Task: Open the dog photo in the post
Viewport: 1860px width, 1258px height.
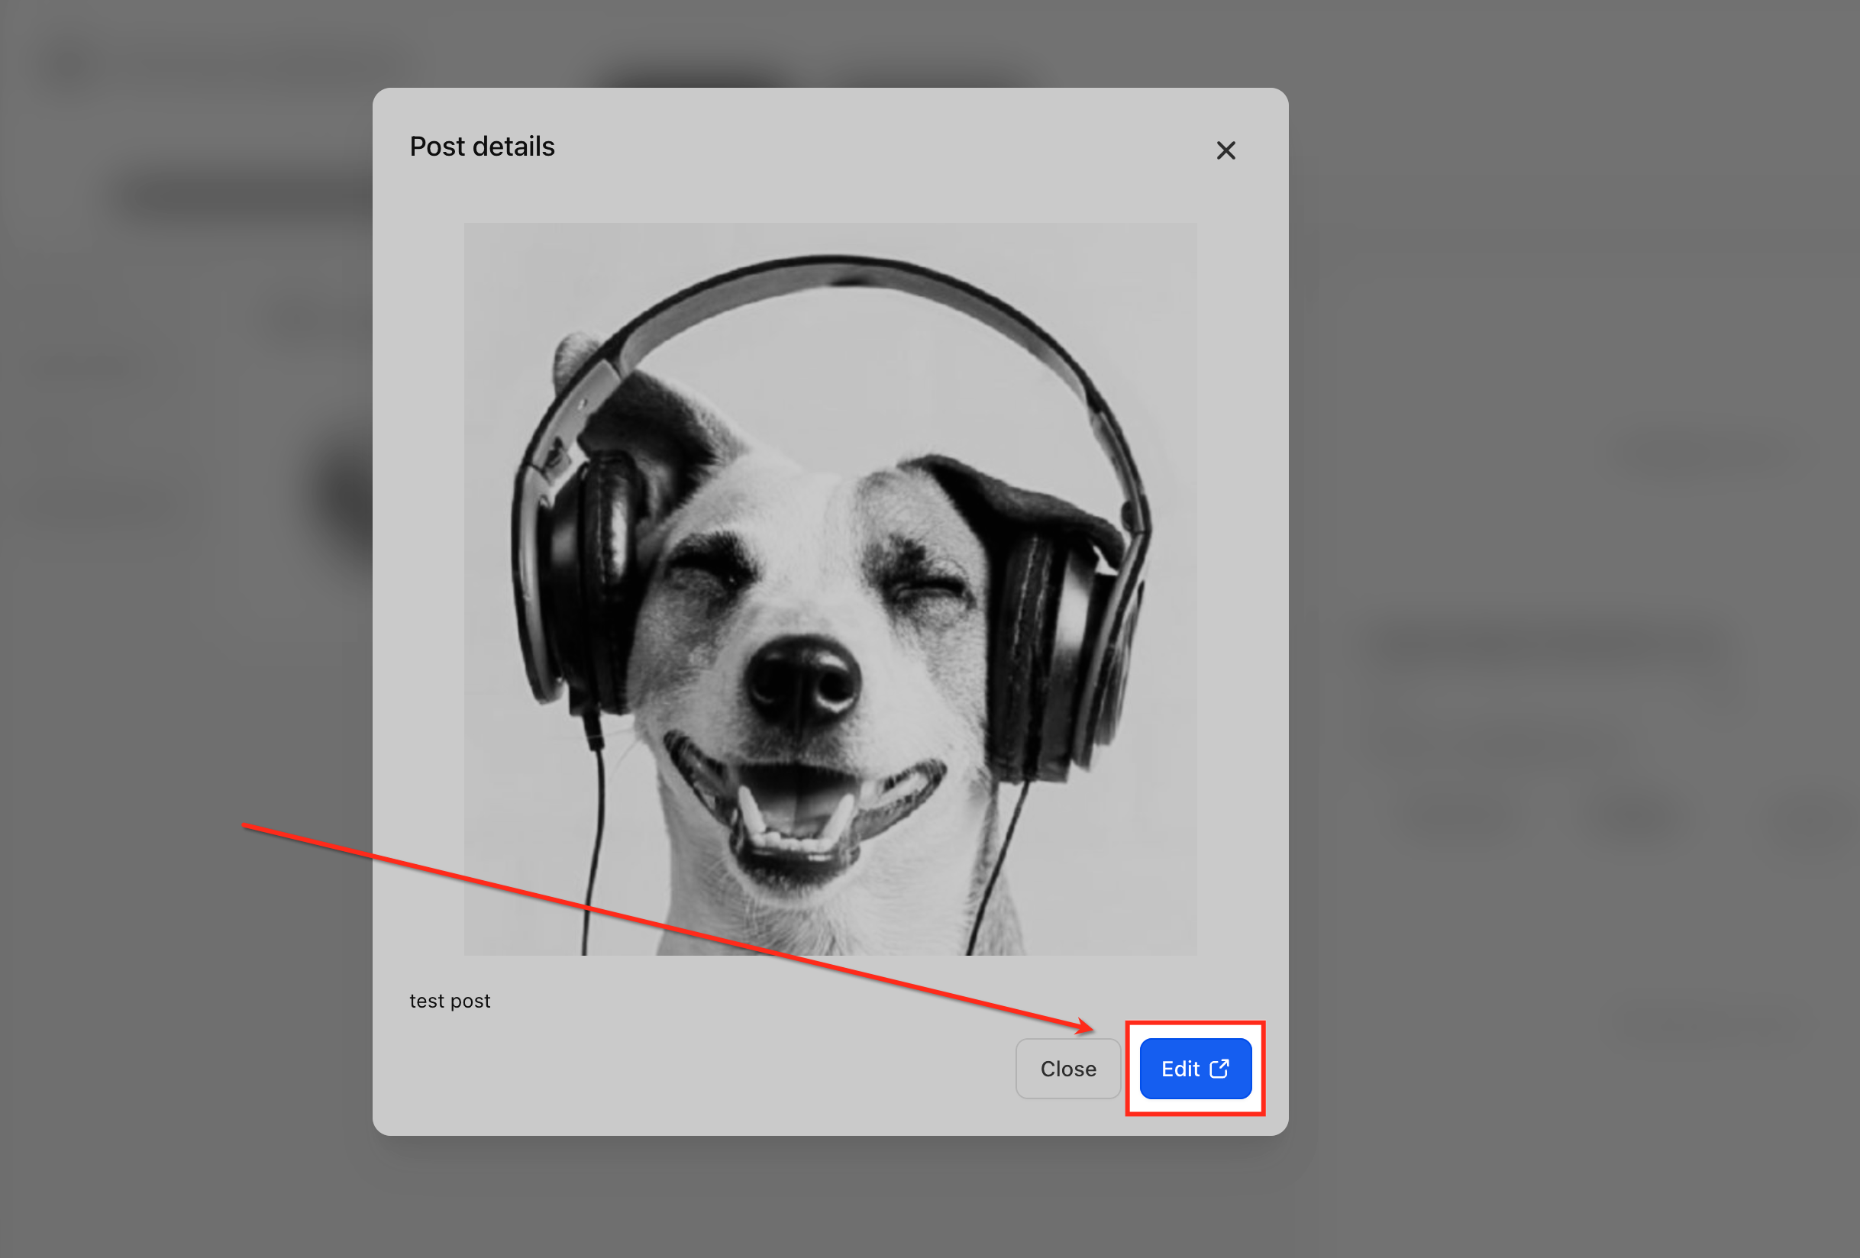Action: point(830,589)
